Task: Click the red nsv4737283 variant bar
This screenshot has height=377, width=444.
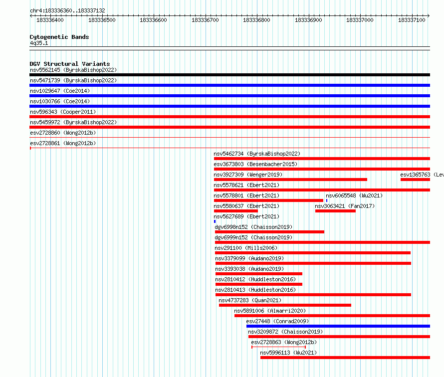Action: [x=285, y=305]
